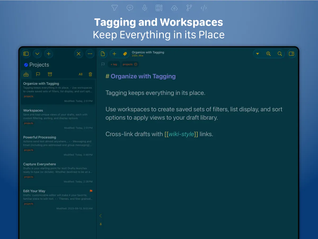Open the Trash folder icon
This screenshot has width=318, height=239.
tap(90, 74)
